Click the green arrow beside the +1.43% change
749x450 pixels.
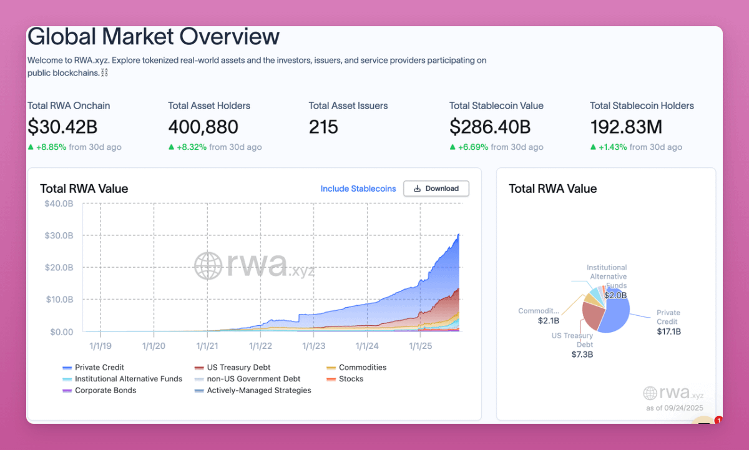[593, 147]
